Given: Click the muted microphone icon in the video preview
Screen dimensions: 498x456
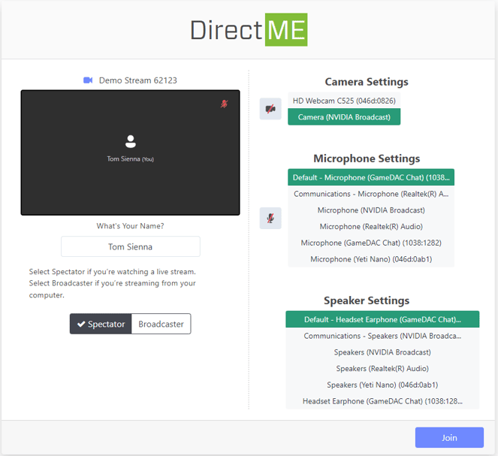Looking at the screenshot, I should tap(225, 104).
